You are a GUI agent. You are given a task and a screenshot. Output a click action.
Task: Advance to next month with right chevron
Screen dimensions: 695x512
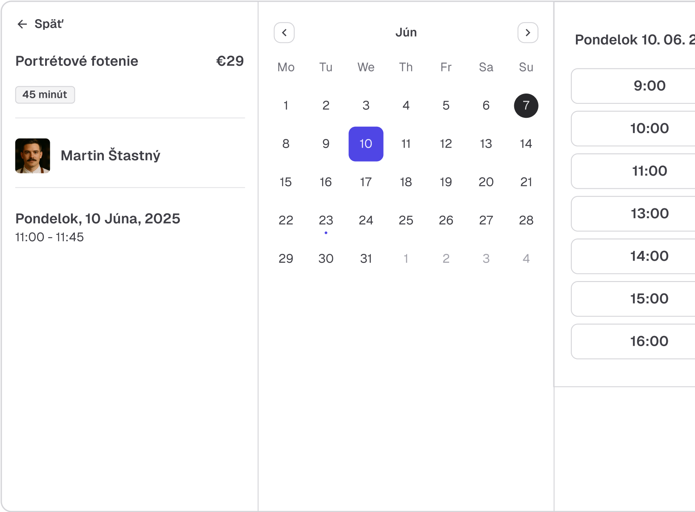[x=527, y=33]
